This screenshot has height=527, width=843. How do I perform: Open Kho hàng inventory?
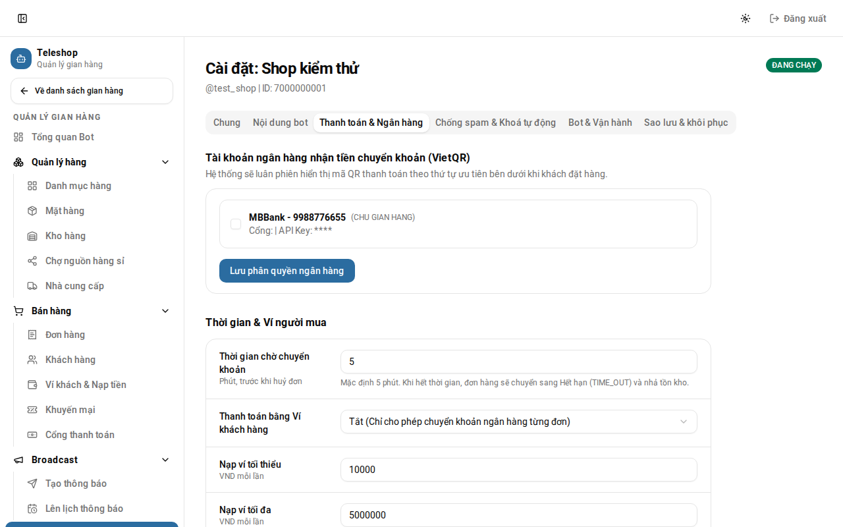(x=98, y=236)
